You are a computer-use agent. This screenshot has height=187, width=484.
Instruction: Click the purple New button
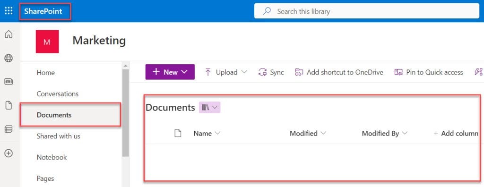pyautogui.click(x=170, y=72)
